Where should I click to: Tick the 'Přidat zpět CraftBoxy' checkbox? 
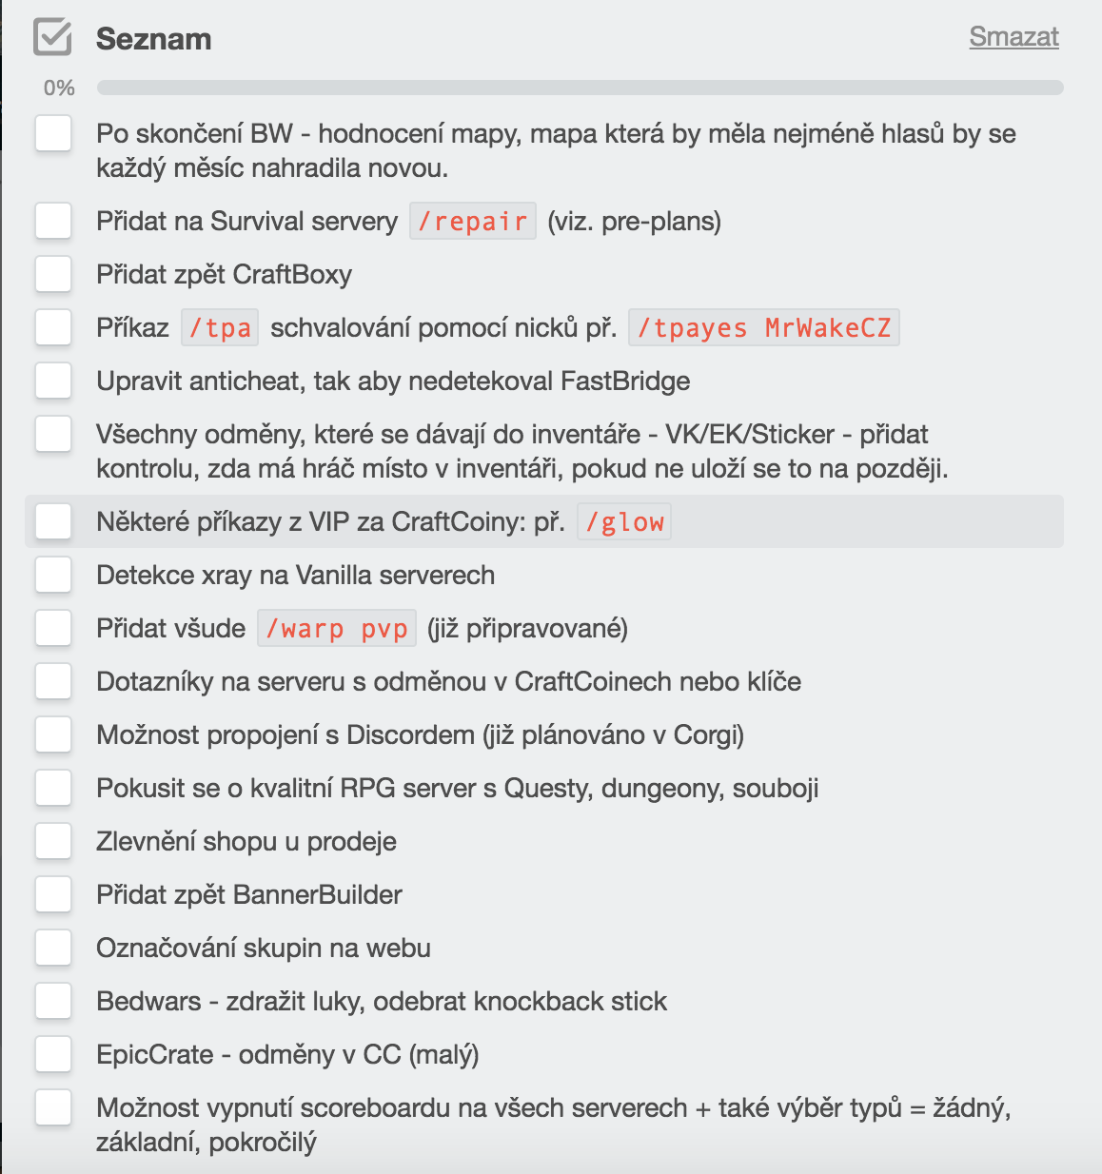tap(53, 274)
